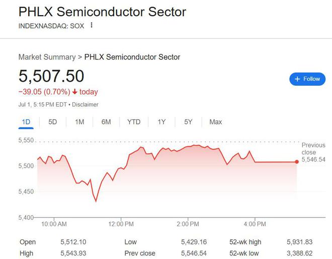332x259 pixels.
Task: Click the Follow button
Action: (307, 79)
